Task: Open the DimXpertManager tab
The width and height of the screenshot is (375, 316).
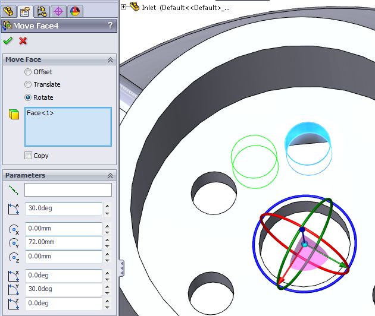Action: point(58,11)
